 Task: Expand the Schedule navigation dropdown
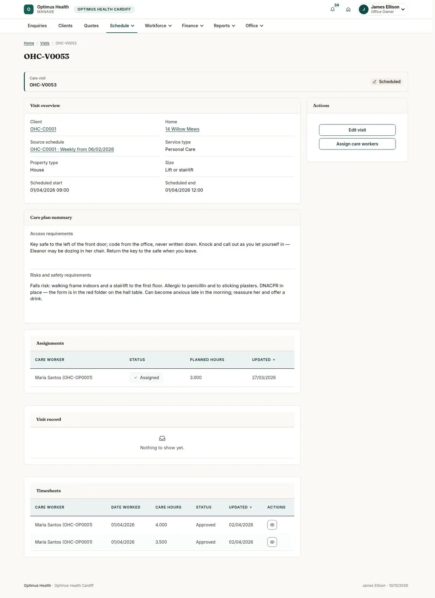tap(122, 26)
